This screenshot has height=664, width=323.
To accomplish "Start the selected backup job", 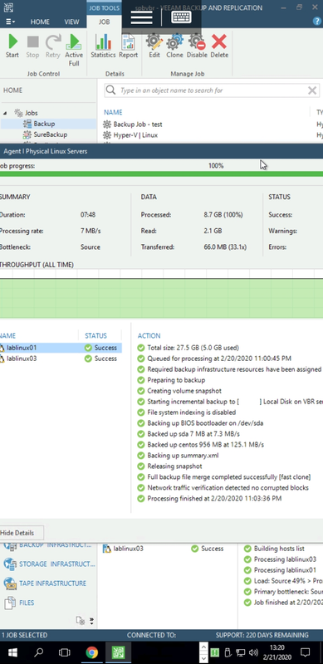I will (x=12, y=46).
